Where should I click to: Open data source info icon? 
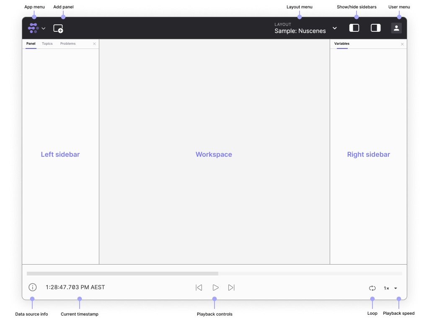click(x=33, y=288)
